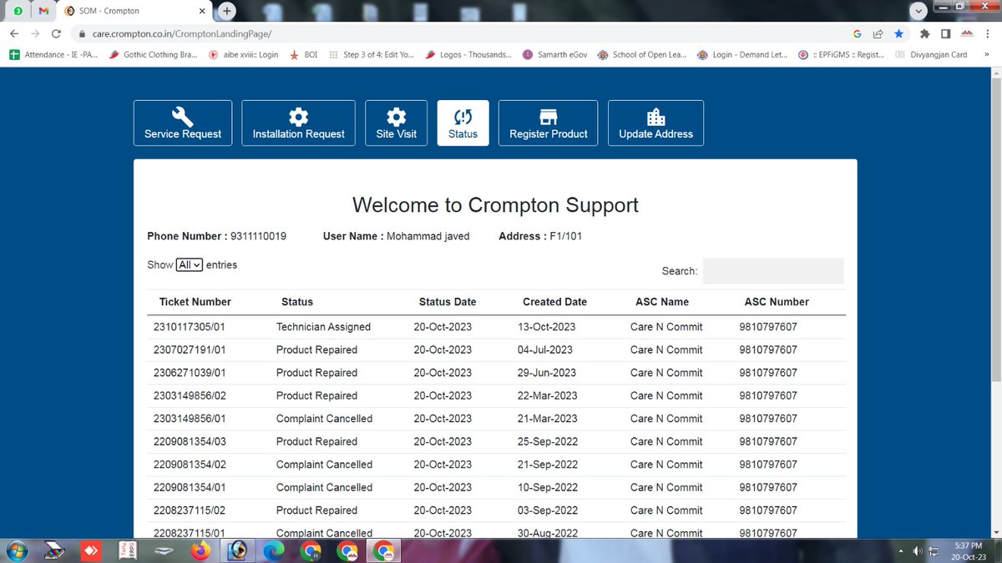Open the Windows Start menu
The width and height of the screenshot is (1002, 563).
17,550
